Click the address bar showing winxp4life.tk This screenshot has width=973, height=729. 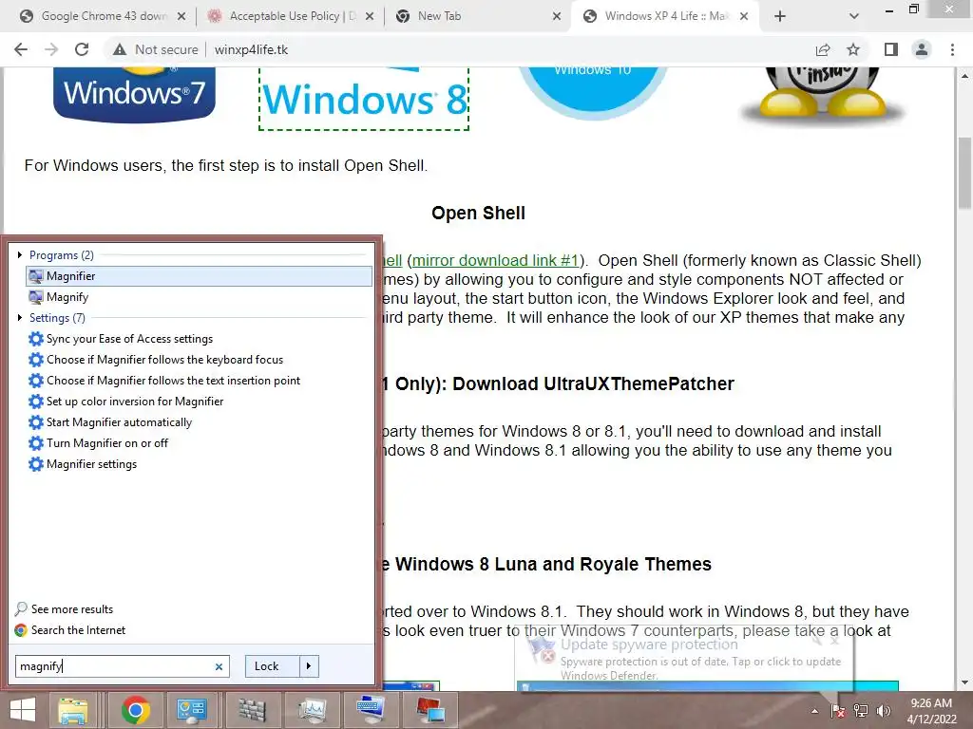(x=251, y=49)
